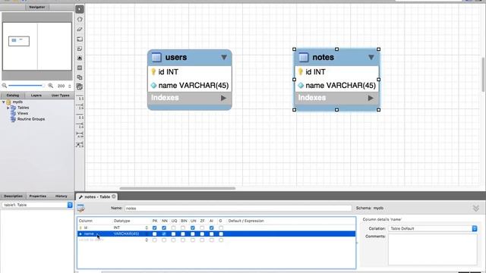Toggle ZF checkbox for id column
486x273 pixels.
click(202, 227)
